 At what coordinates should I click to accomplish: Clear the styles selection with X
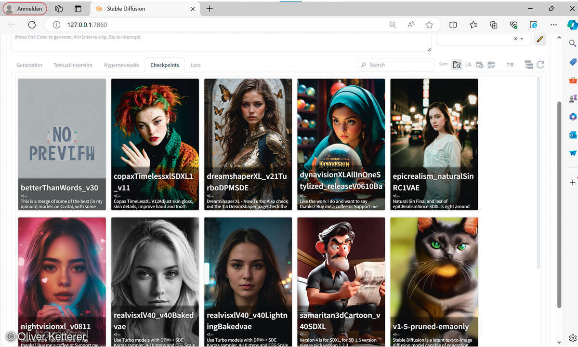pyautogui.click(x=515, y=39)
